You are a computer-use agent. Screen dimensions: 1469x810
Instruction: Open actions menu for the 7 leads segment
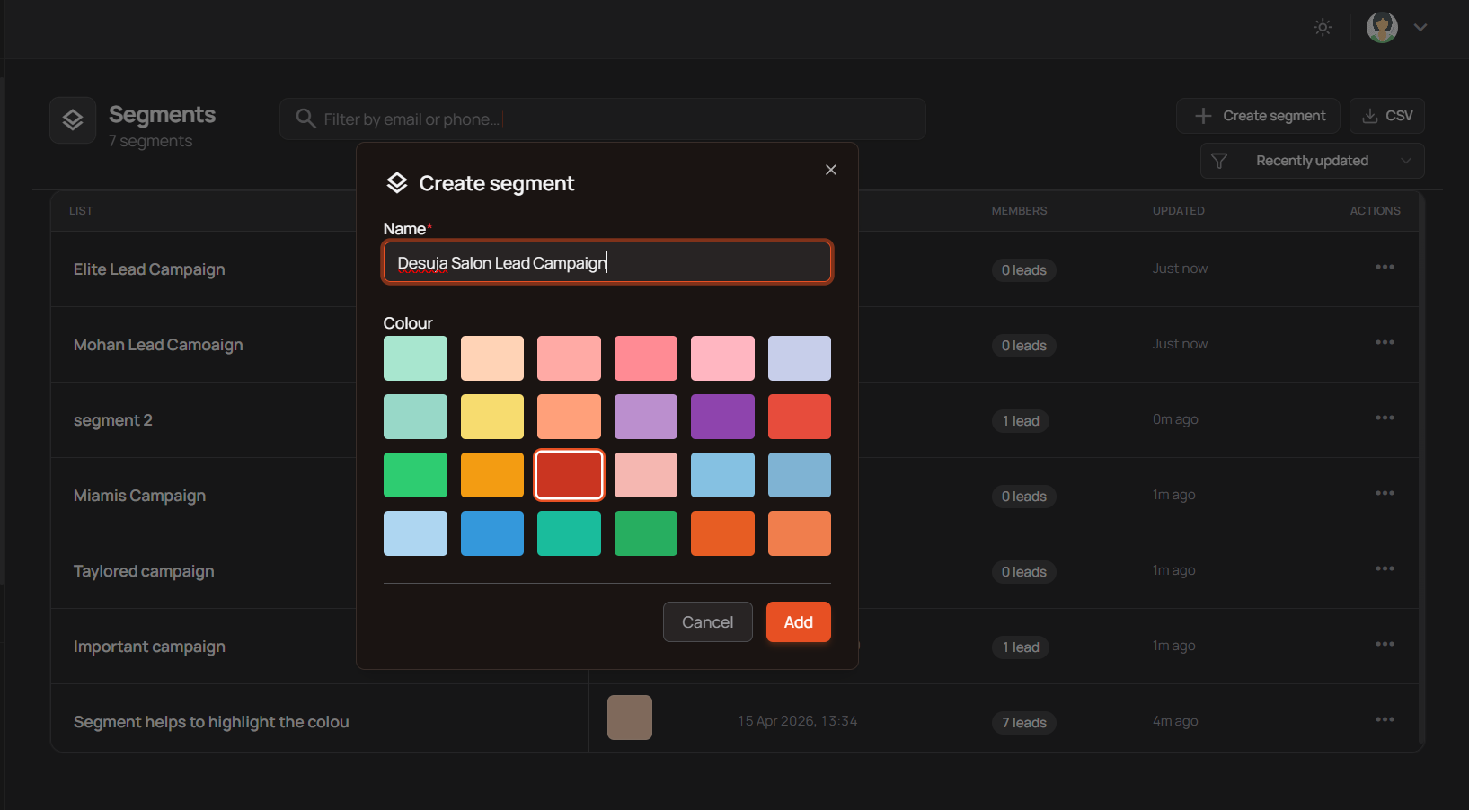(x=1385, y=719)
